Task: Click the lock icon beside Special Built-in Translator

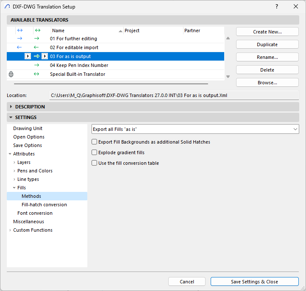Action: point(11,74)
